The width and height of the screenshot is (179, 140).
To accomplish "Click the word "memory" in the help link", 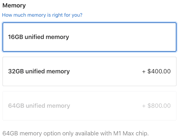I will [x=37, y=15].
